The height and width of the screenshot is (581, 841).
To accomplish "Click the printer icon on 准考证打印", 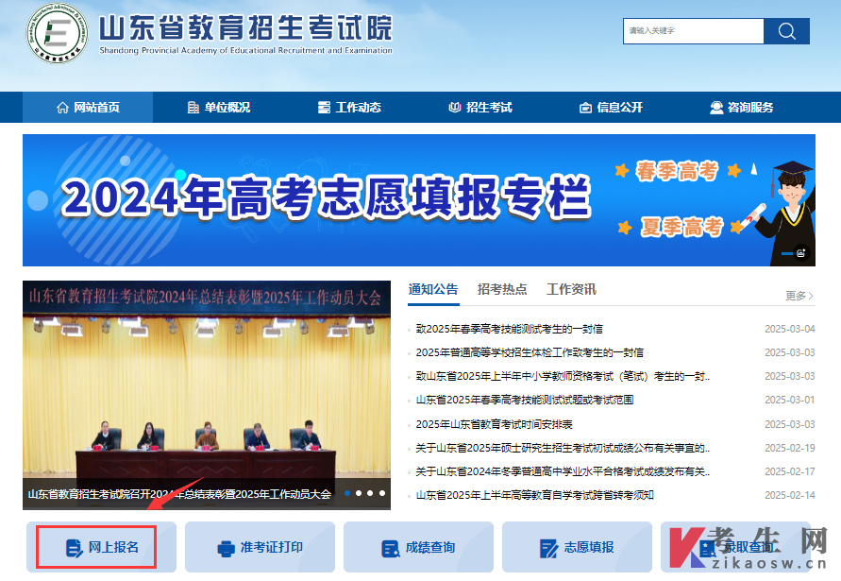I will pyautogui.click(x=226, y=549).
